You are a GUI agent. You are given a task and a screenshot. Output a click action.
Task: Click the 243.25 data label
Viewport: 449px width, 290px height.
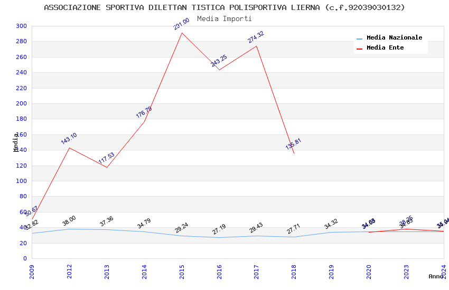click(219, 61)
